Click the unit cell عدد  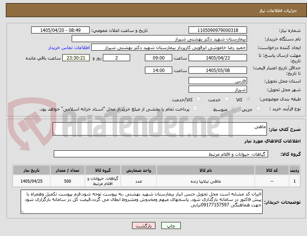click(139, 181)
